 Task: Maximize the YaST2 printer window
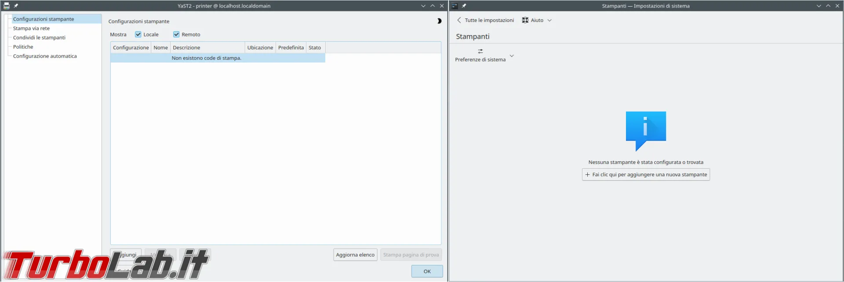pos(433,6)
